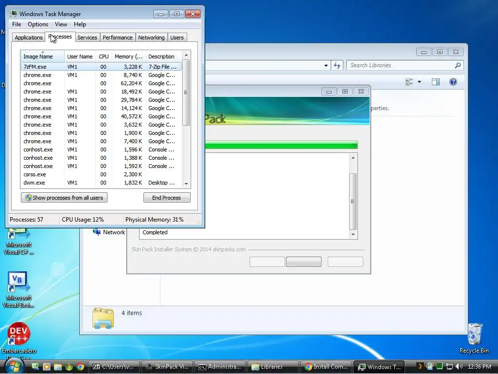Show hidden tray icons arrow

click(420, 366)
